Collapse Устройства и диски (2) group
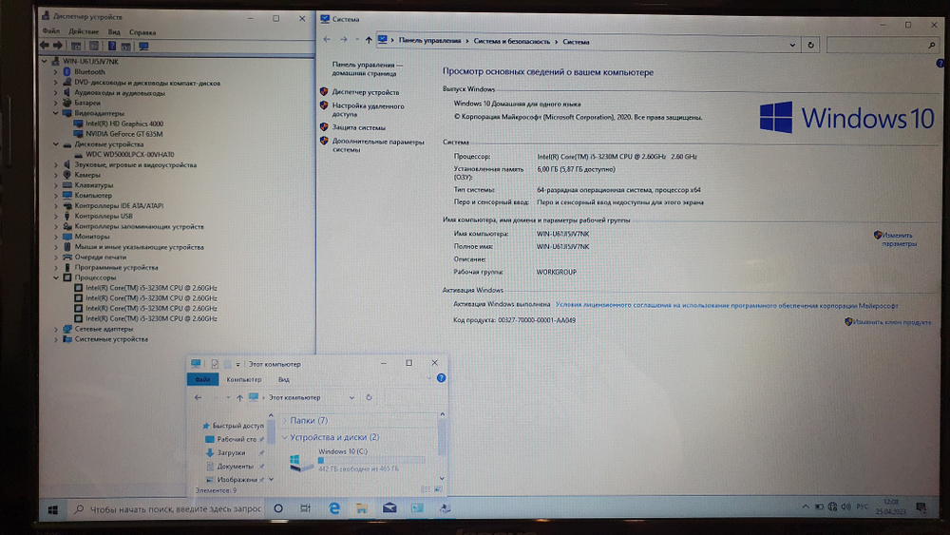Screen dimensions: 950x535 pos(284,437)
